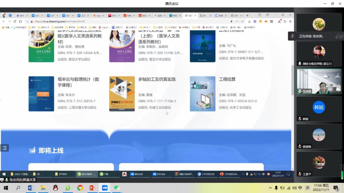Toggle the 中 input language indicator
The image size is (344, 193).
click(x=300, y=188)
